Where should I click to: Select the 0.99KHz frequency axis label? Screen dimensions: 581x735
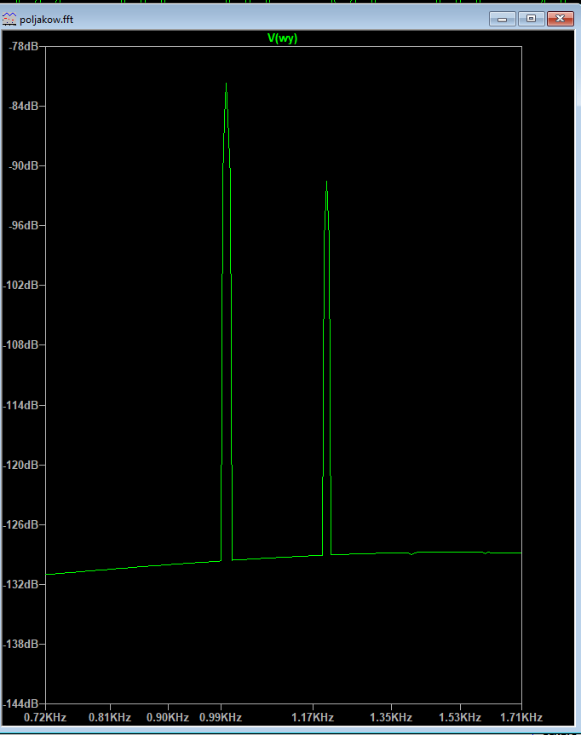coord(221,717)
